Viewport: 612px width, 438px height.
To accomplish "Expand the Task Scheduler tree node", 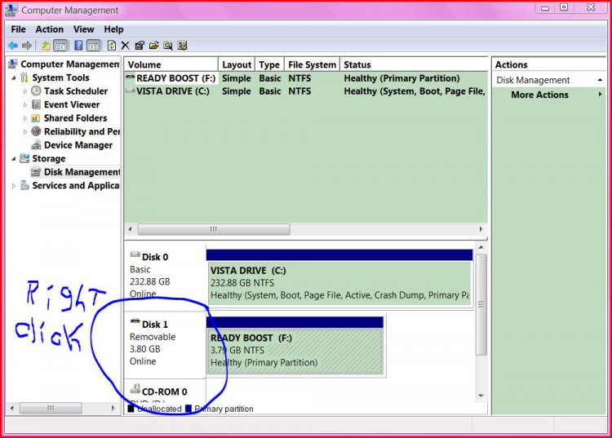I will 25,91.
